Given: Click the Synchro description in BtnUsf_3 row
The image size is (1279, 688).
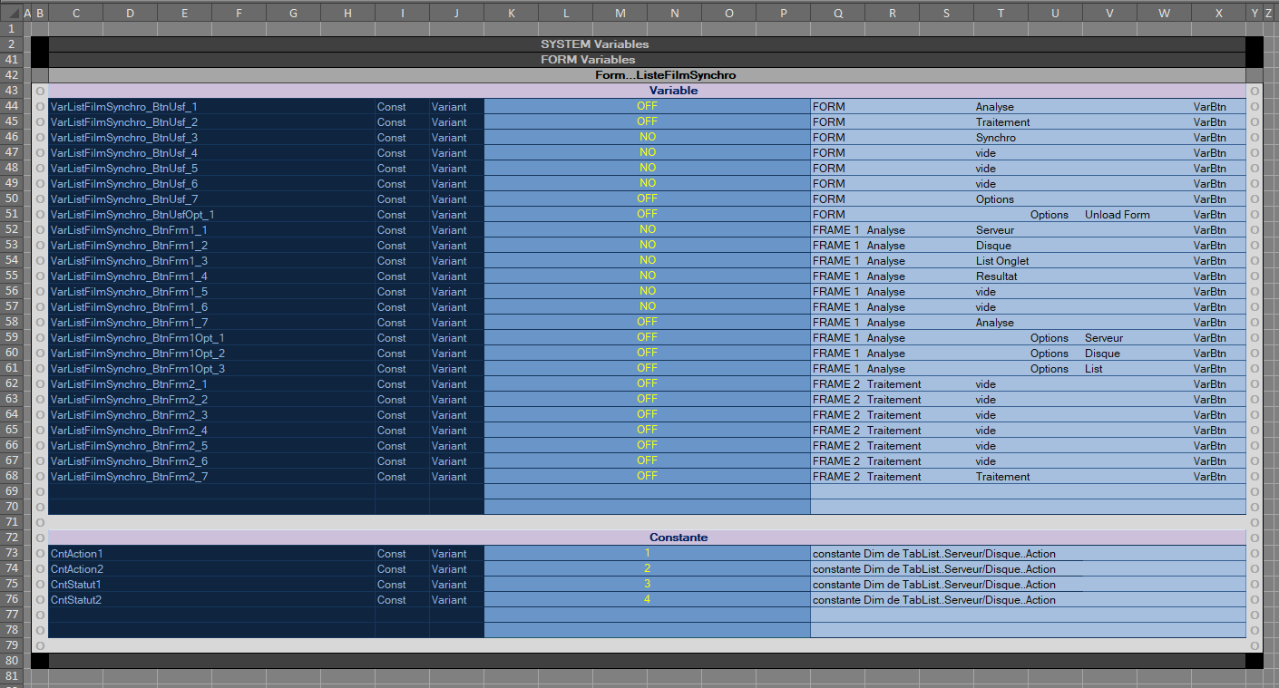Looking at the screenshot, I should point(995,138).
